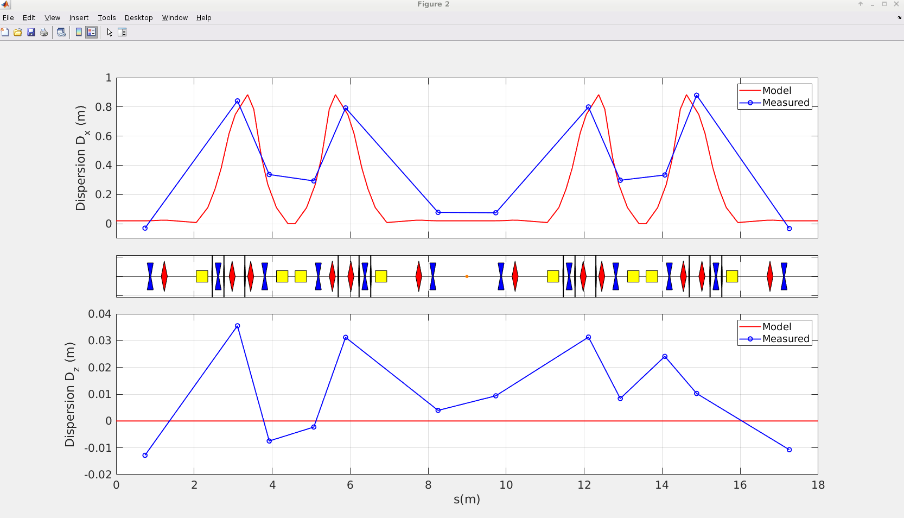Click the Link Plot toolbar icon
Screen dimensions: 904x518
coord(61,33)
